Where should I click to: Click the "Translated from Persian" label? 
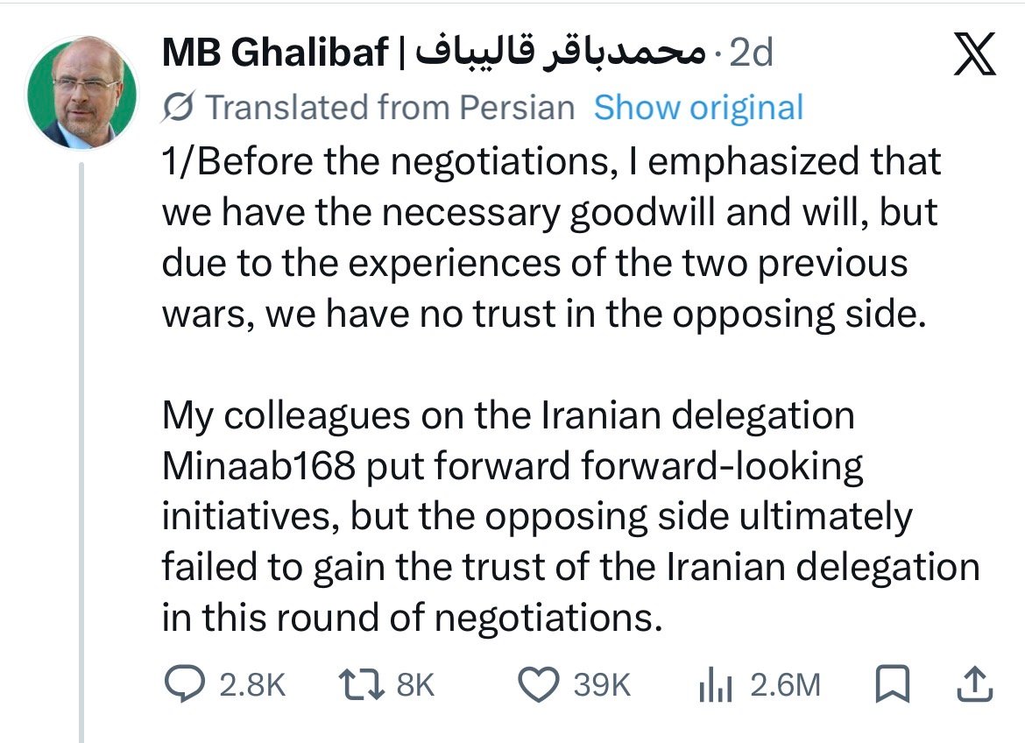click(389, 108)
